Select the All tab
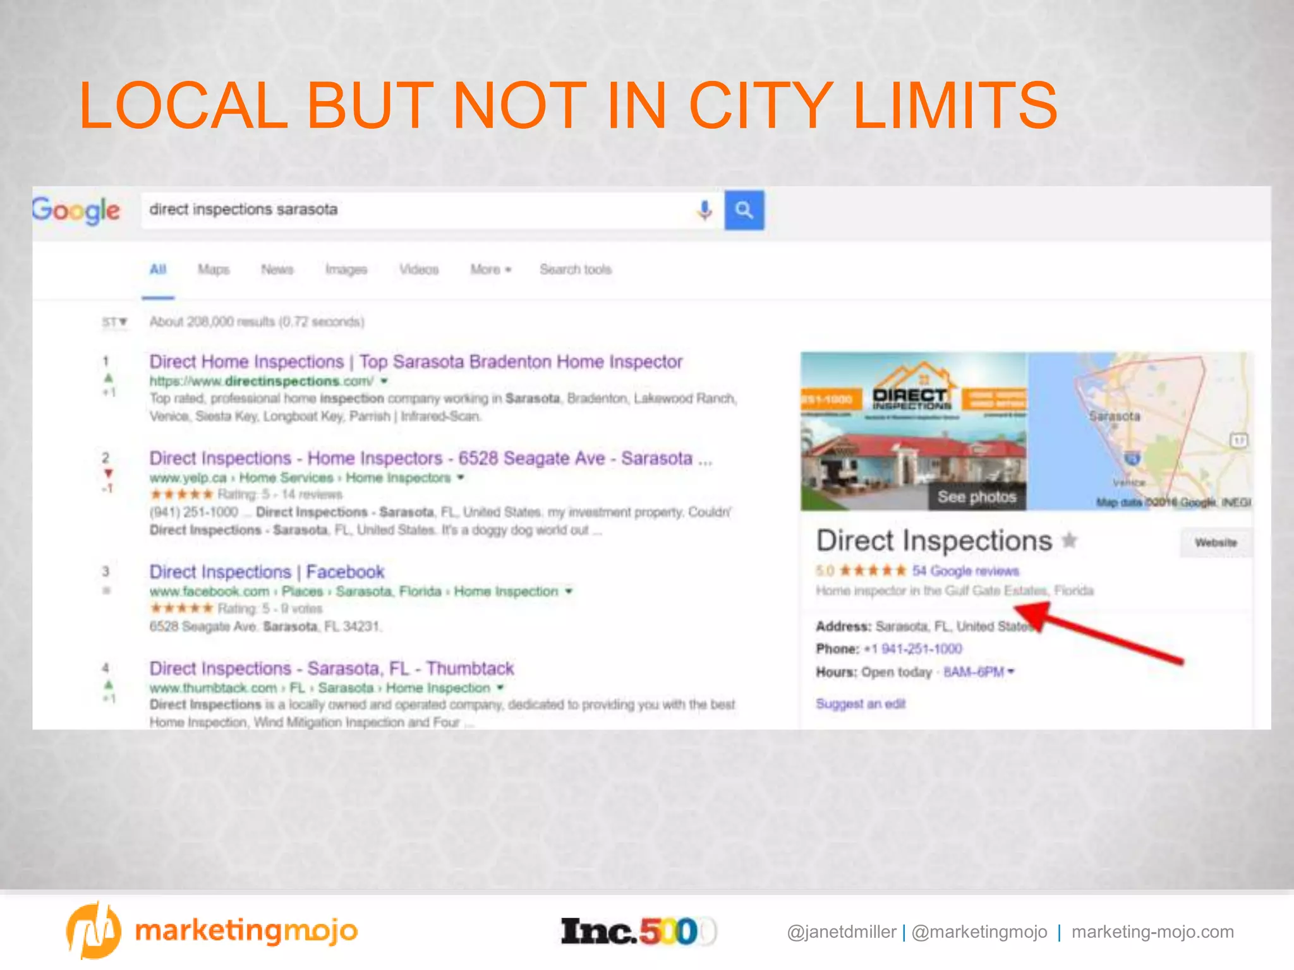Screen dimensions: 1294x970 (158, 270)
